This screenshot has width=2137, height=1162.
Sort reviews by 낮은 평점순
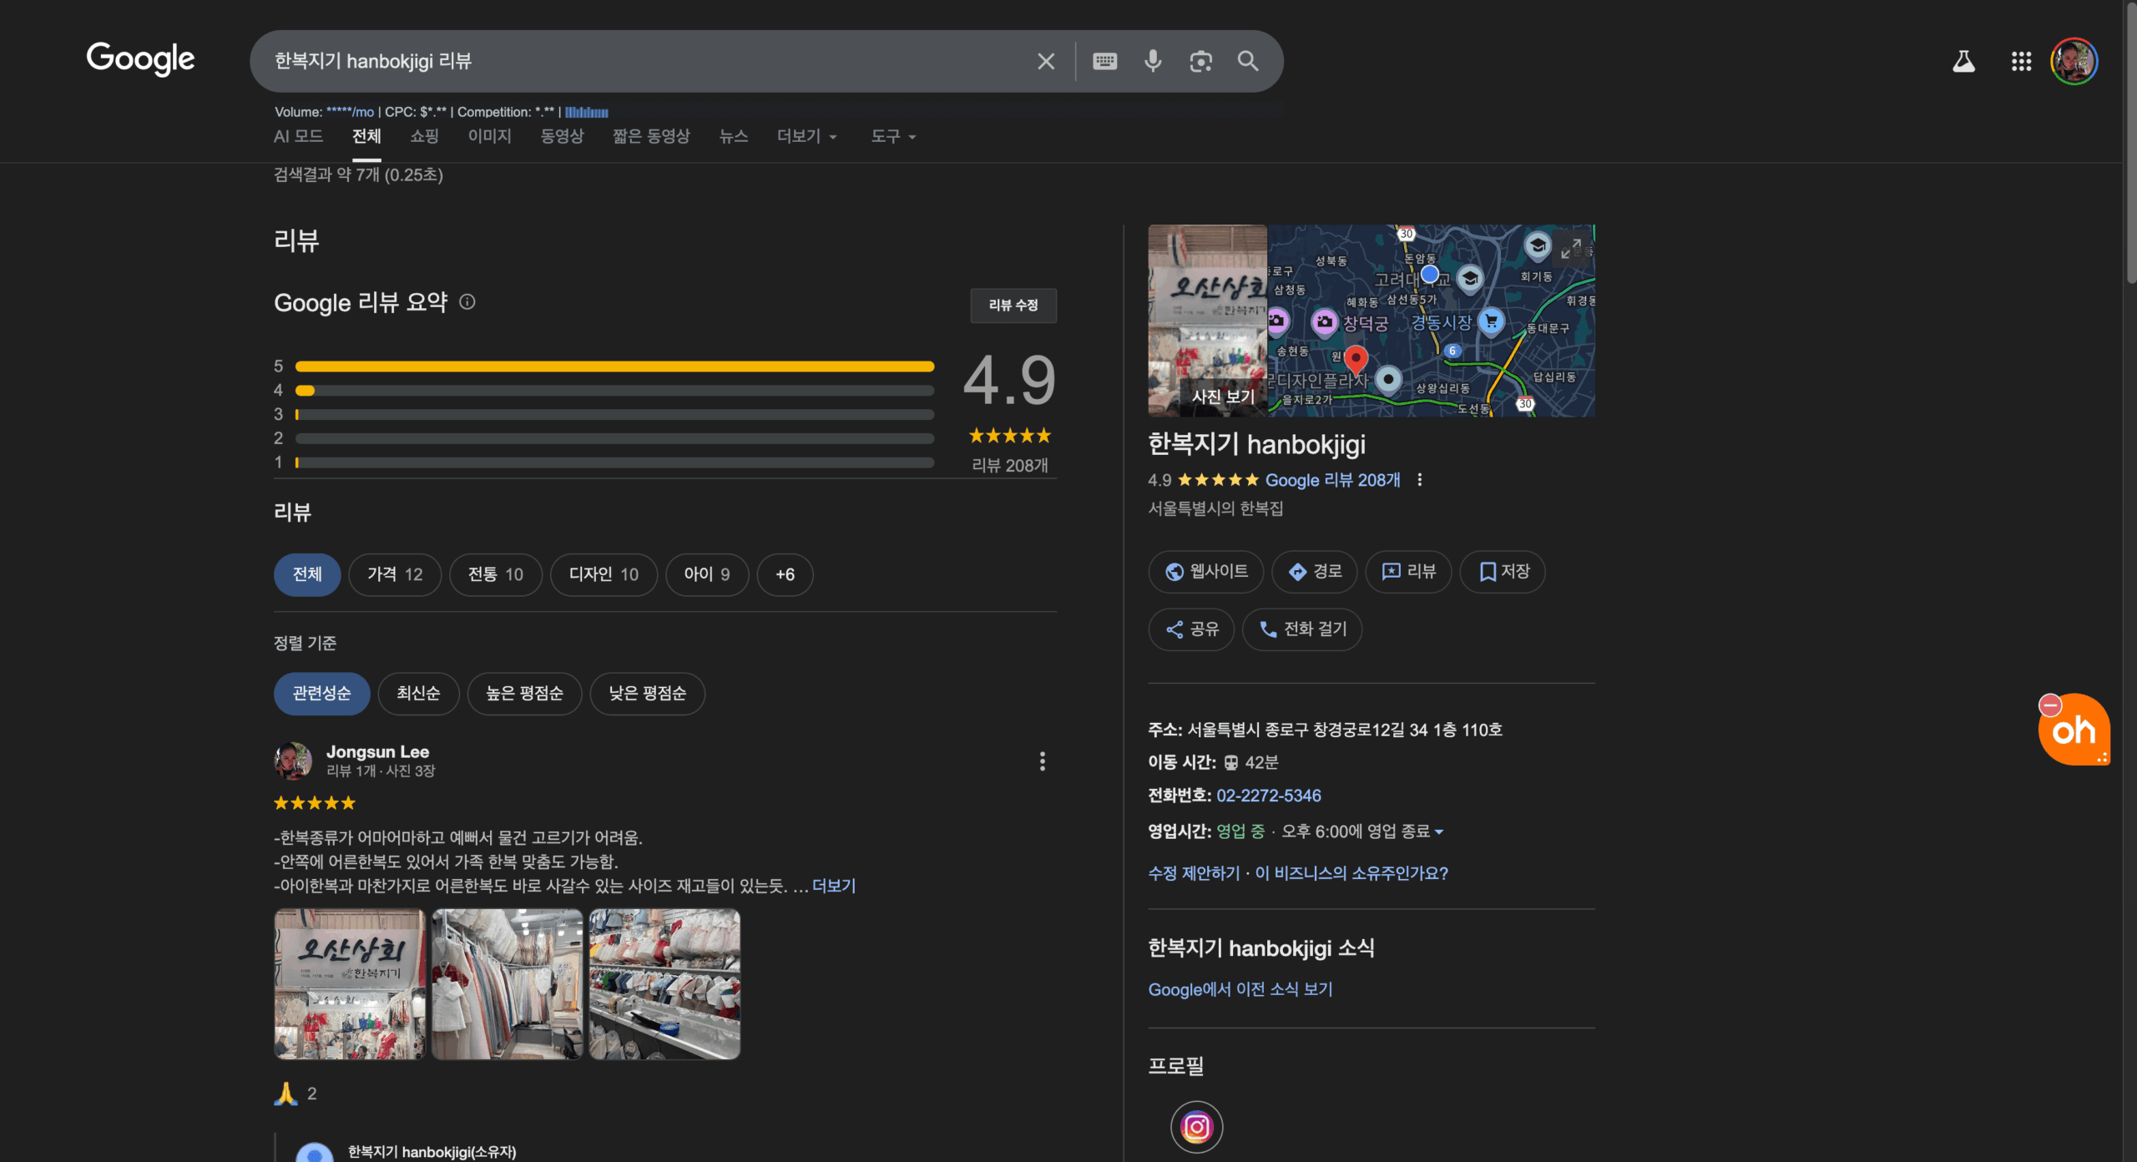[647, 694]
